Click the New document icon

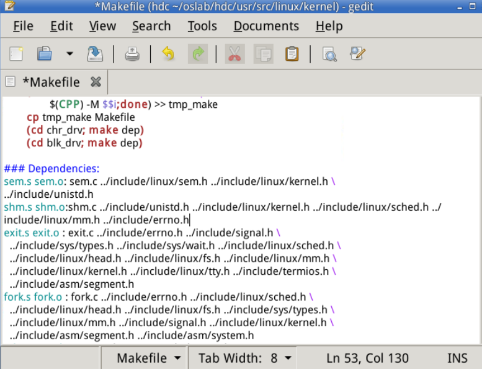(16, 54)
